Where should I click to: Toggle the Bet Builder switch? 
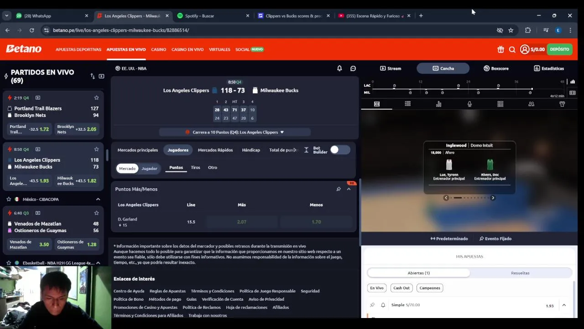pyautogui.click(x=340, y=150)
